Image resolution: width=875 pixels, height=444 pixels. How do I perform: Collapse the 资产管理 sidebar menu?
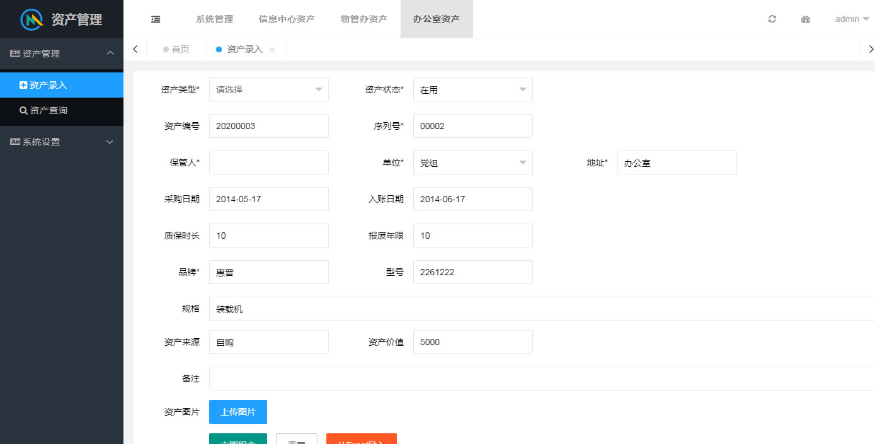click(x=61, y=54)
